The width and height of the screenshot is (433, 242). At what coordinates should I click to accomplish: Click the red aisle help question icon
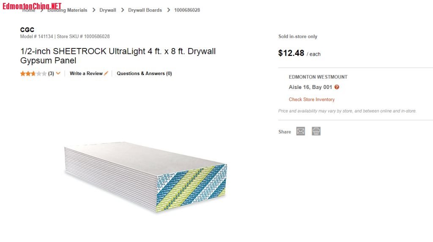[x=337, y=87]
